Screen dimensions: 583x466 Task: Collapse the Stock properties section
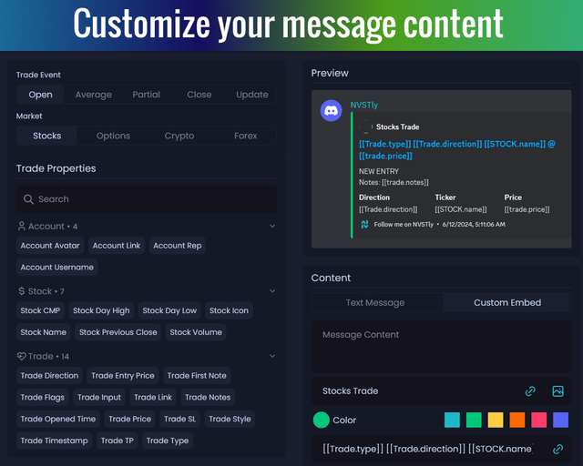coord(271,291)
